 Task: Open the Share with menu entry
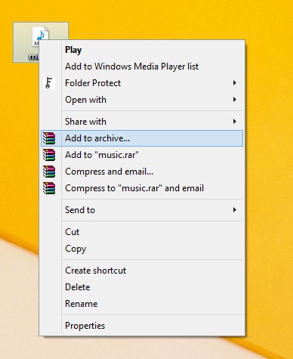click(142, 122)
